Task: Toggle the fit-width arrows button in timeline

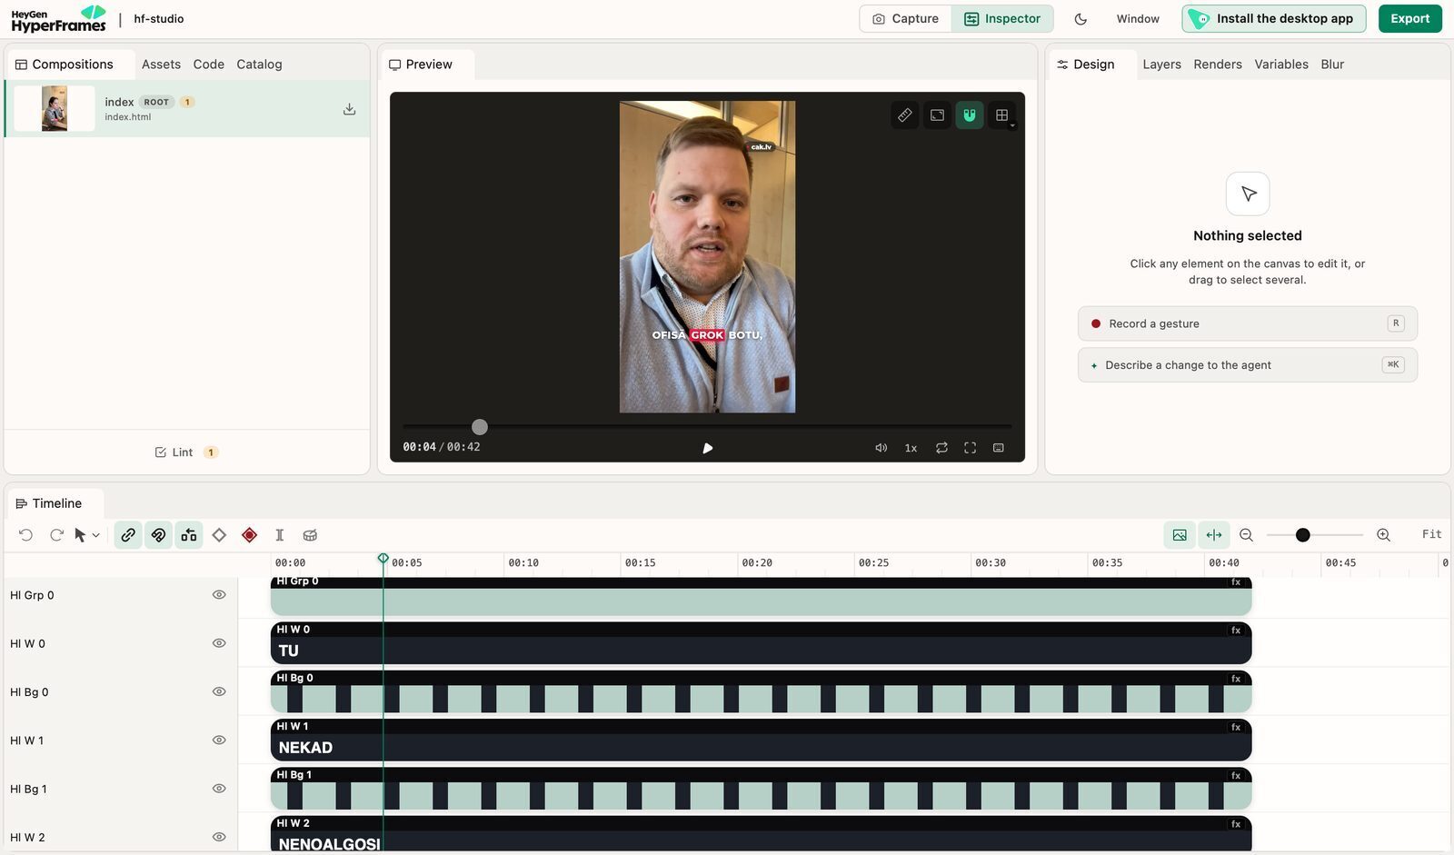Action: point(1214,535)
